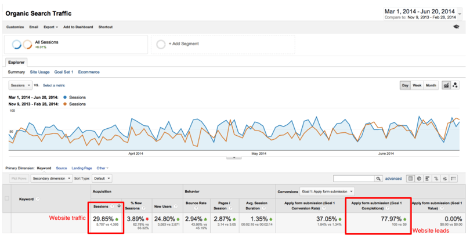
Task: Click the Sessions column sort arrow
Action: click(x=119, y=206)
